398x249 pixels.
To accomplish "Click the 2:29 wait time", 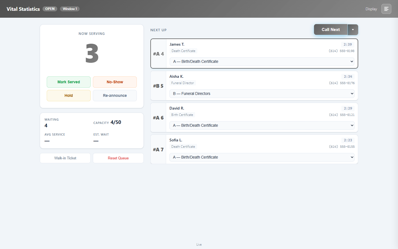I will coord(348,108).
